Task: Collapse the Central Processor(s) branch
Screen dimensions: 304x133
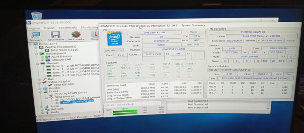Action: coord(36,48)
